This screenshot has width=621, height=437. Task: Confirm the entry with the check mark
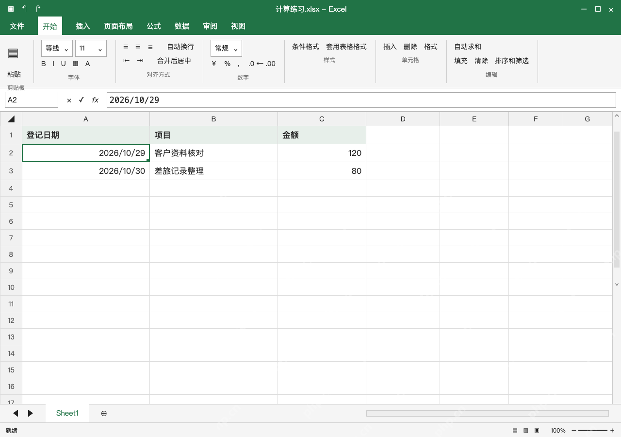82,100
